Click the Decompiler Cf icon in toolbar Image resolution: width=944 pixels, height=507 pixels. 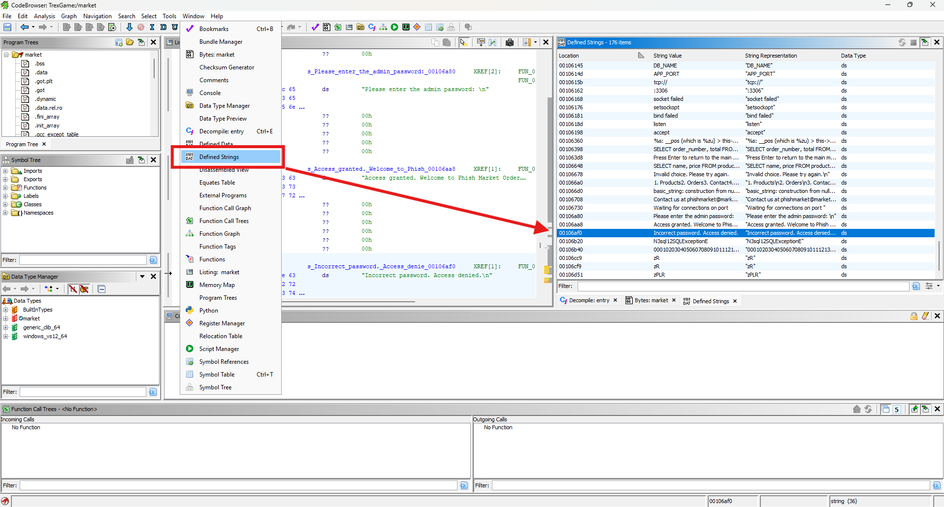372,27
